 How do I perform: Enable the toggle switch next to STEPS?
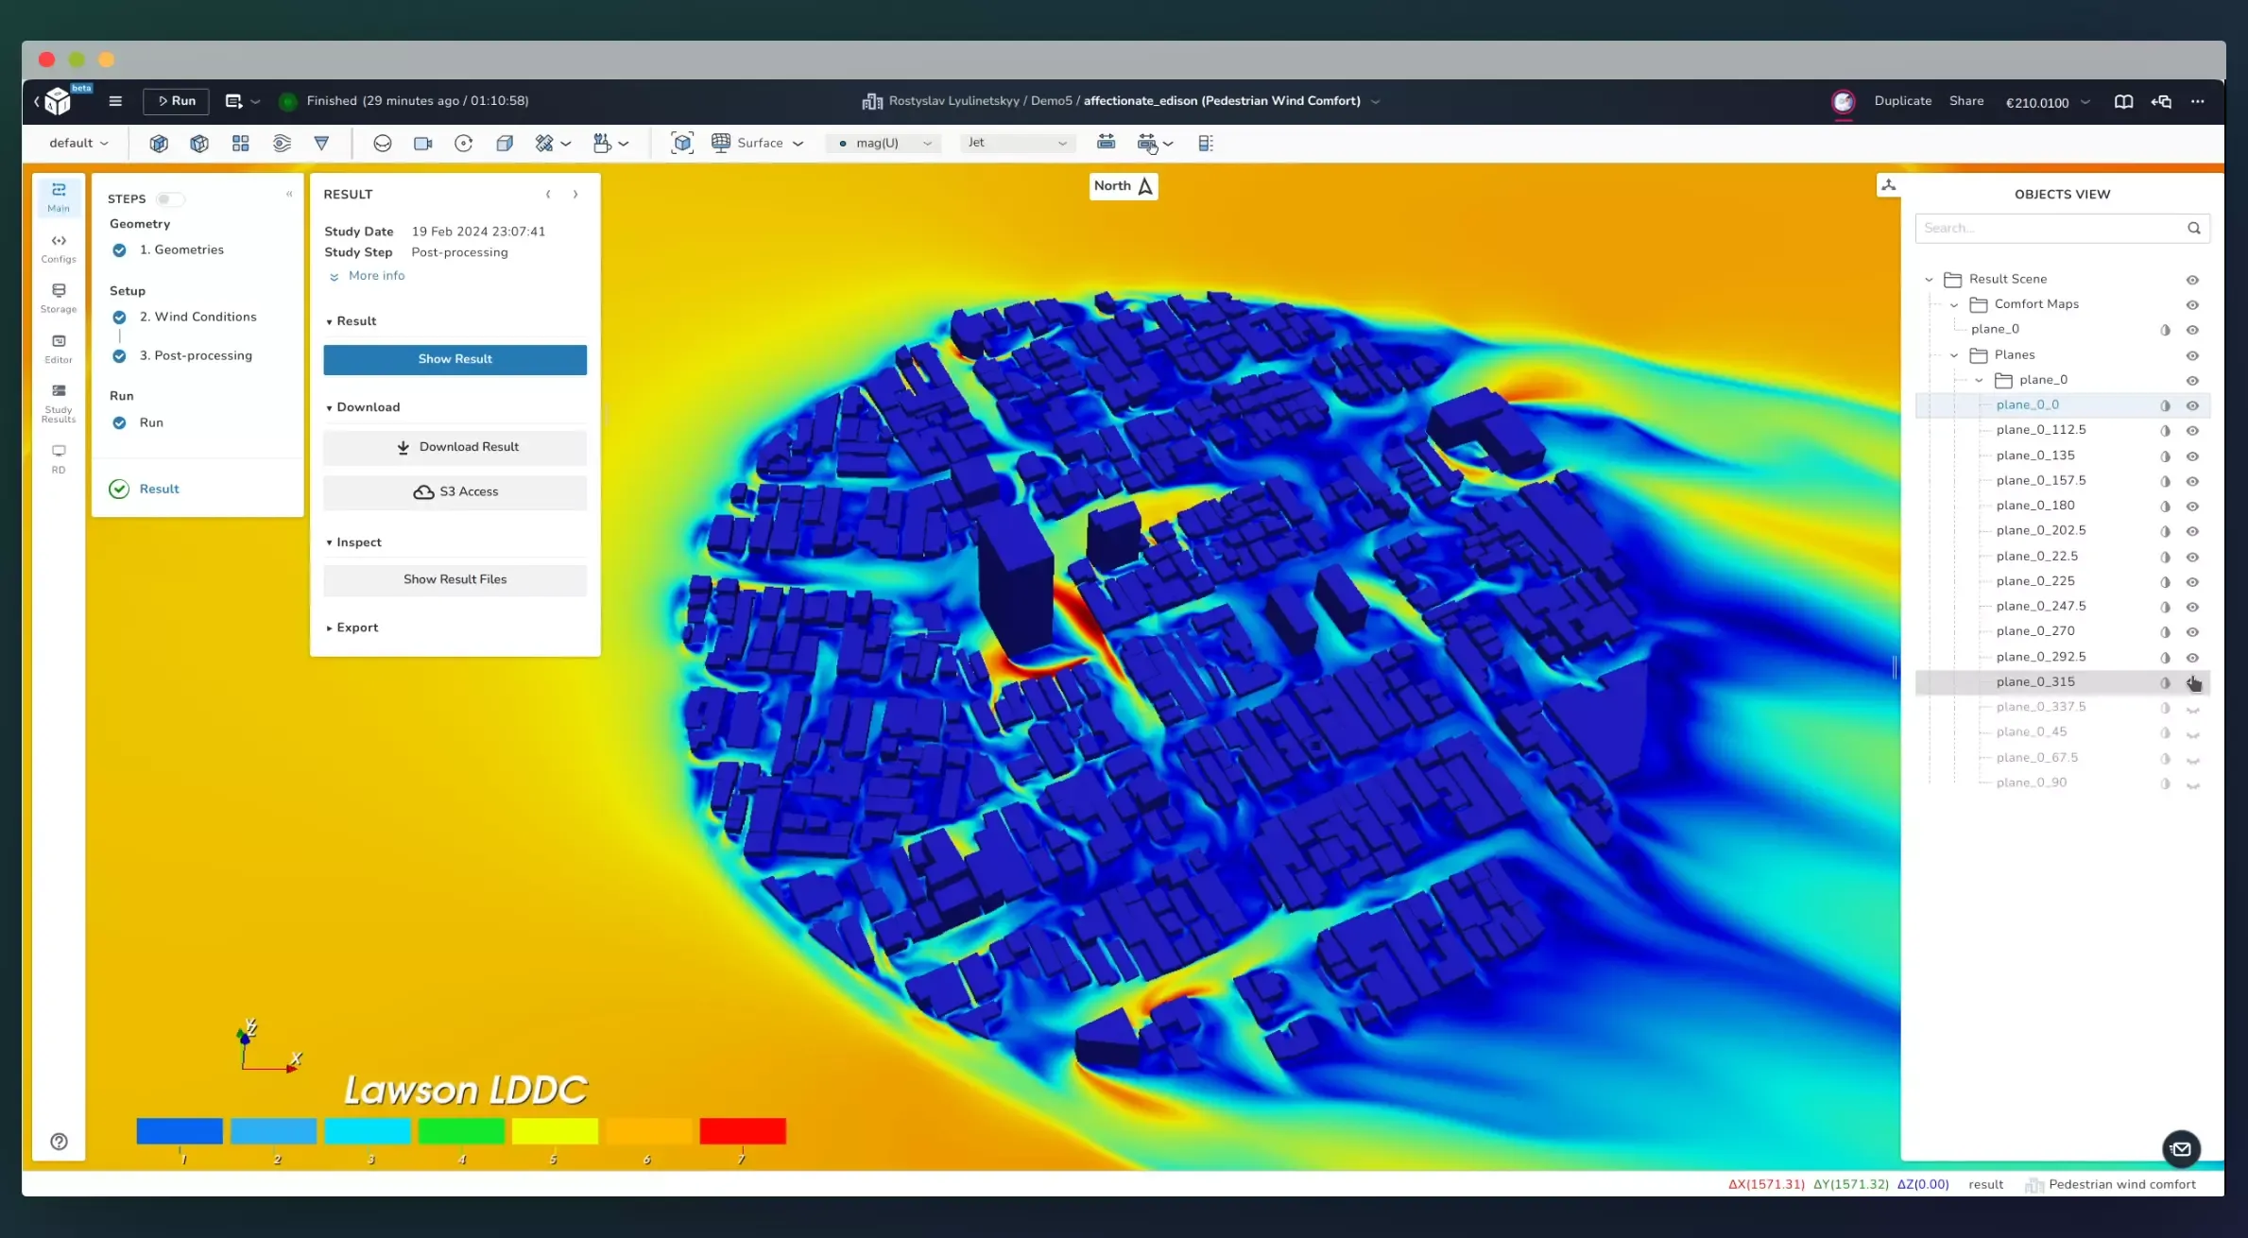(171, 198)
